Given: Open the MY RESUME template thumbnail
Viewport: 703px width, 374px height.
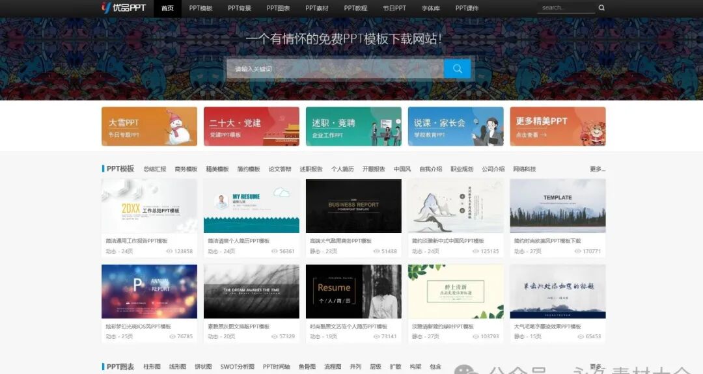Looking at the screenshot, I should [x=251, y=206].
